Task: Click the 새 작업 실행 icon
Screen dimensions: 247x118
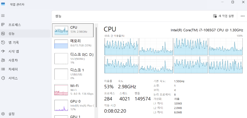Action: pyautogui.click(x=215, y=16)
